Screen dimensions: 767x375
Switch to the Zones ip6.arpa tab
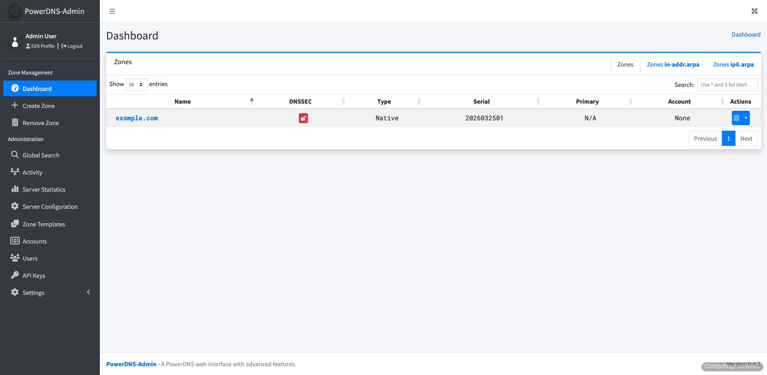733,64
